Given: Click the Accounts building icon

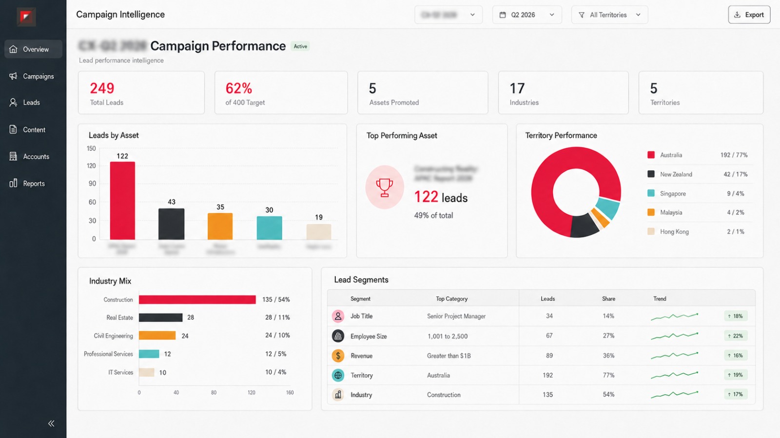Looking at the screenshot, I should [13, 156].
